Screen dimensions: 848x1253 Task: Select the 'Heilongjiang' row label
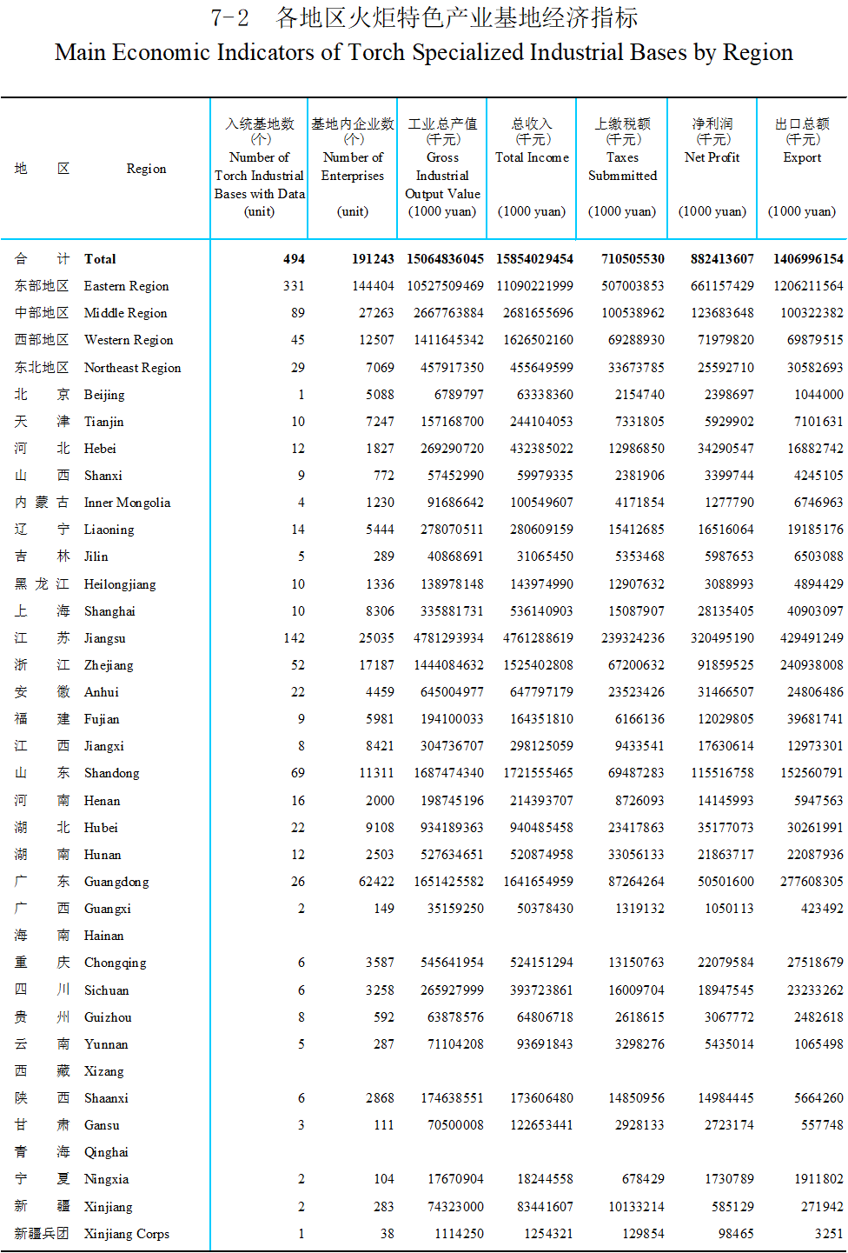pos(120,584)
